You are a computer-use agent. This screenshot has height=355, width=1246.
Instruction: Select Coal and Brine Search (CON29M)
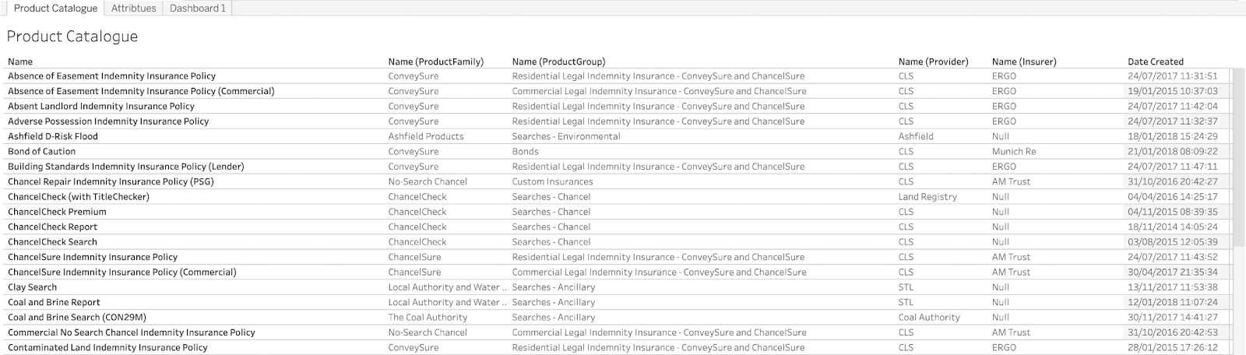click(x=77, y=317)
